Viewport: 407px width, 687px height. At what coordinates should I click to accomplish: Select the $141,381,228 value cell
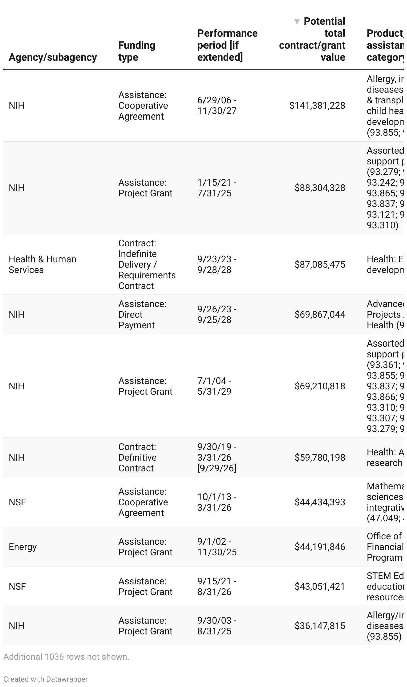pyautogui.click(x=317, y=106)
